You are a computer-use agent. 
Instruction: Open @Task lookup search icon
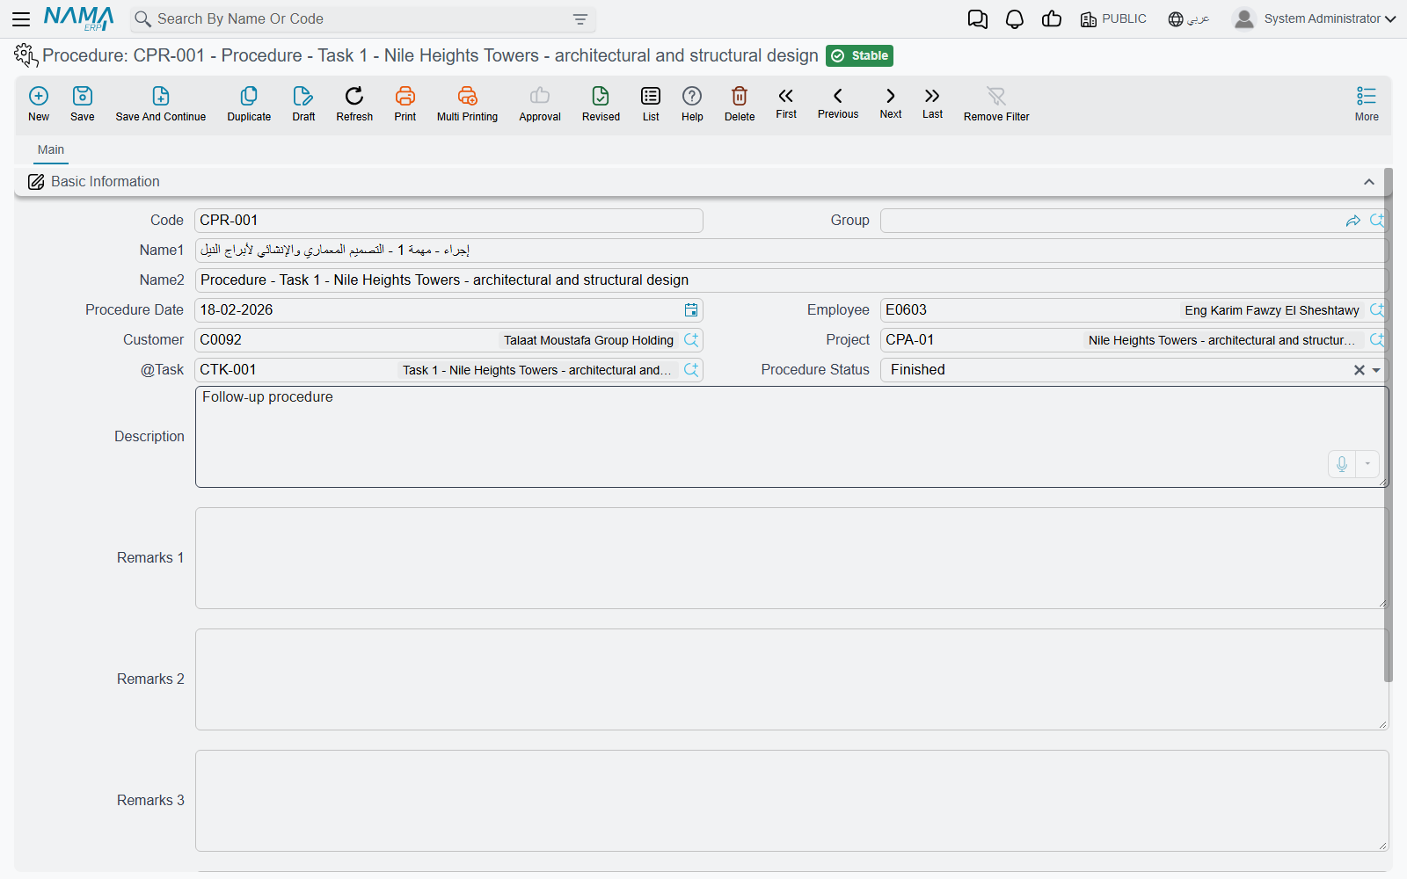point(691,370)
